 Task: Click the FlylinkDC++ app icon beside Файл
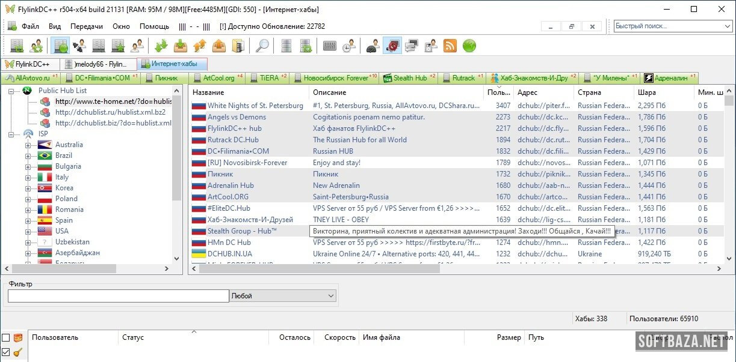click(x=12, y=26)
